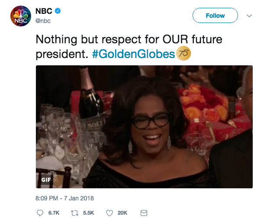Like the tweet with the heart icon
This screenshot has width=264, height=219.
coord(109,213)
